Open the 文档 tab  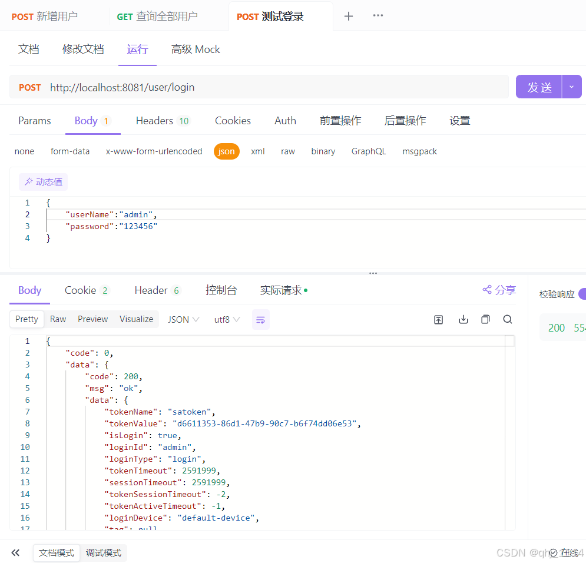coord(29,49)
